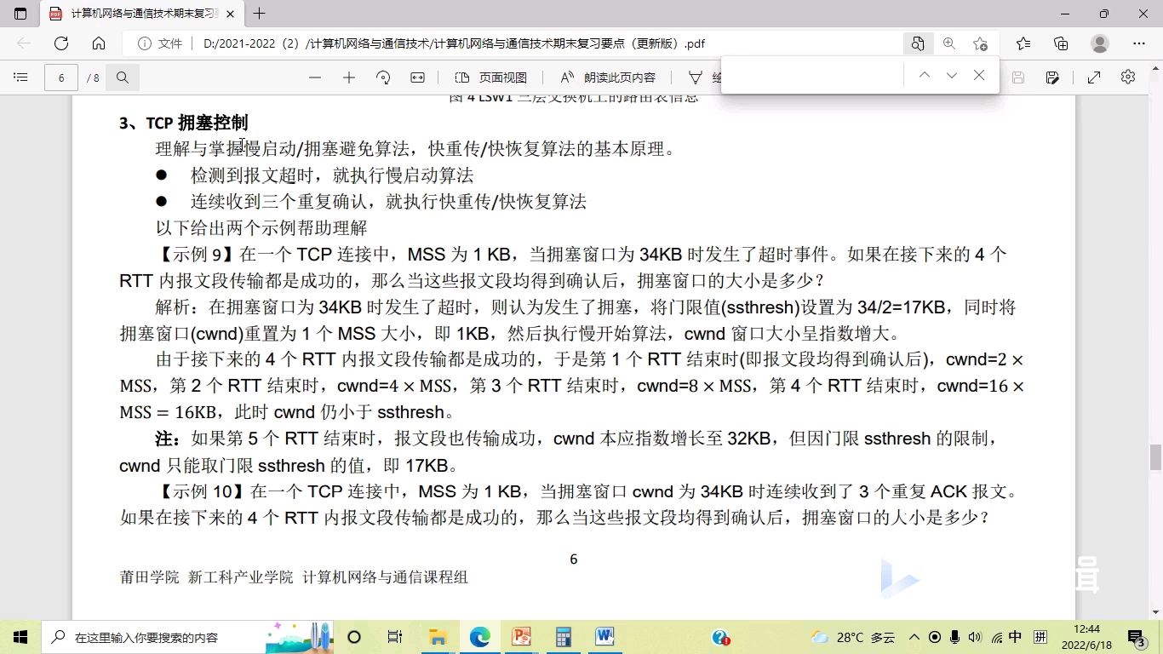Viewport: 1163px width, 654px height.
Task: Zoom out the PDF document
Action: tap(315, 77)
